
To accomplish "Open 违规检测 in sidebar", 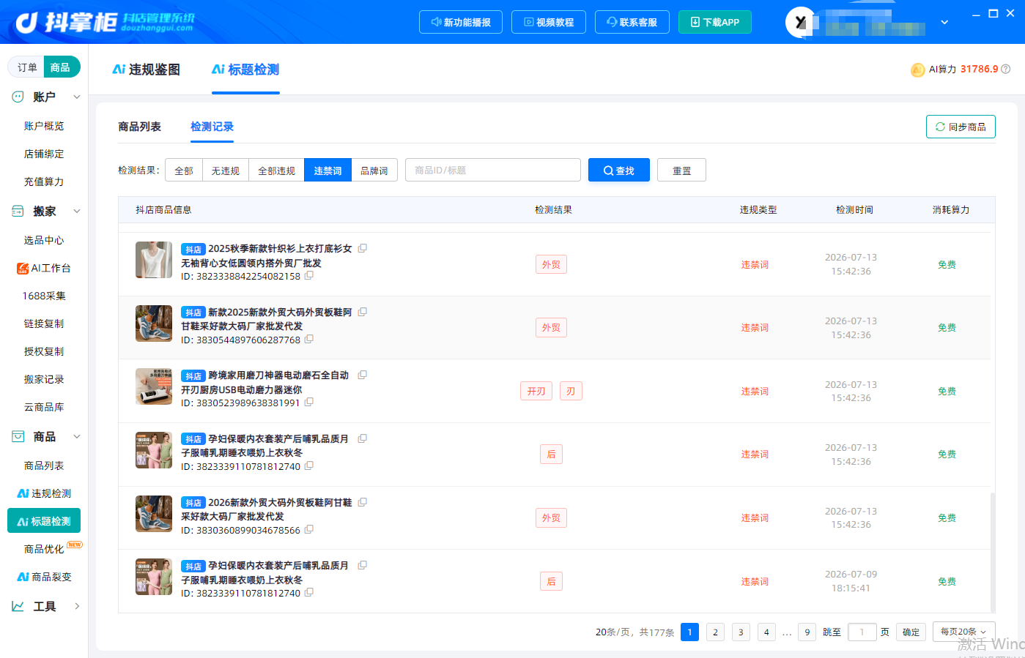I will click(44, 493).
